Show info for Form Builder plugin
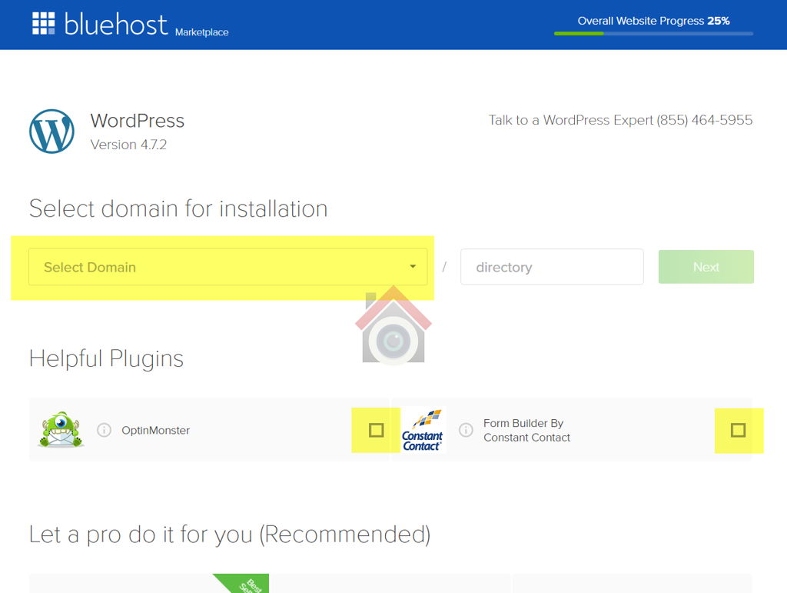787x593 pixels. [x=465, y=430]
